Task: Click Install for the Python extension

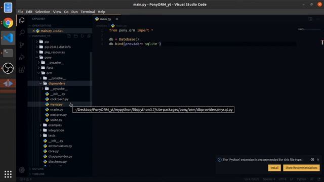Action: coord(274,168)
